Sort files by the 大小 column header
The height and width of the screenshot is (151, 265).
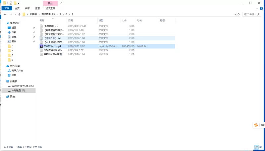(124, 20)
